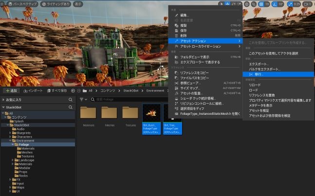Expand the Maps folder in tree

10,187
